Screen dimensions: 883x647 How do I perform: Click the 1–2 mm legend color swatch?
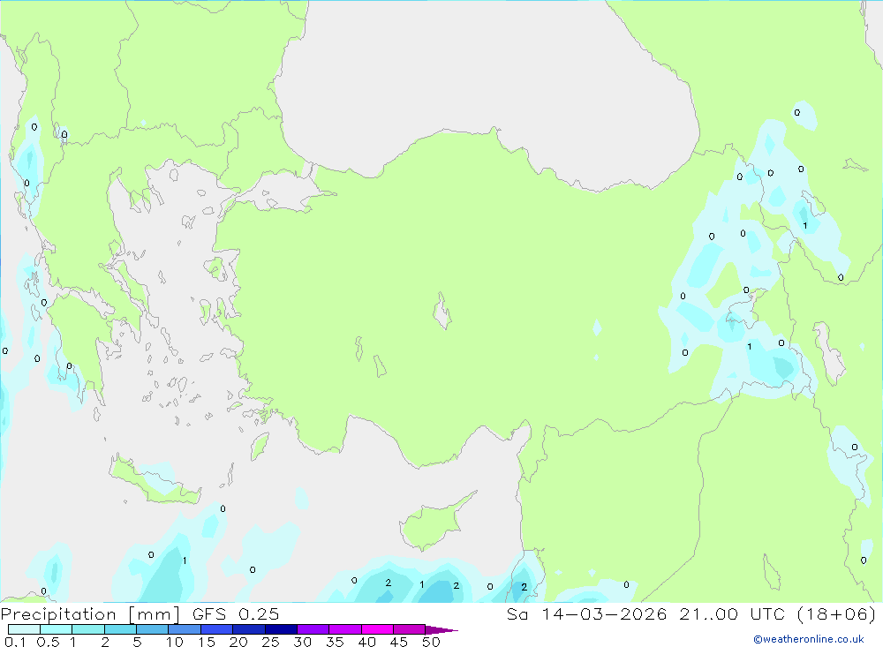pyautogui.click(x=88, y=629)
